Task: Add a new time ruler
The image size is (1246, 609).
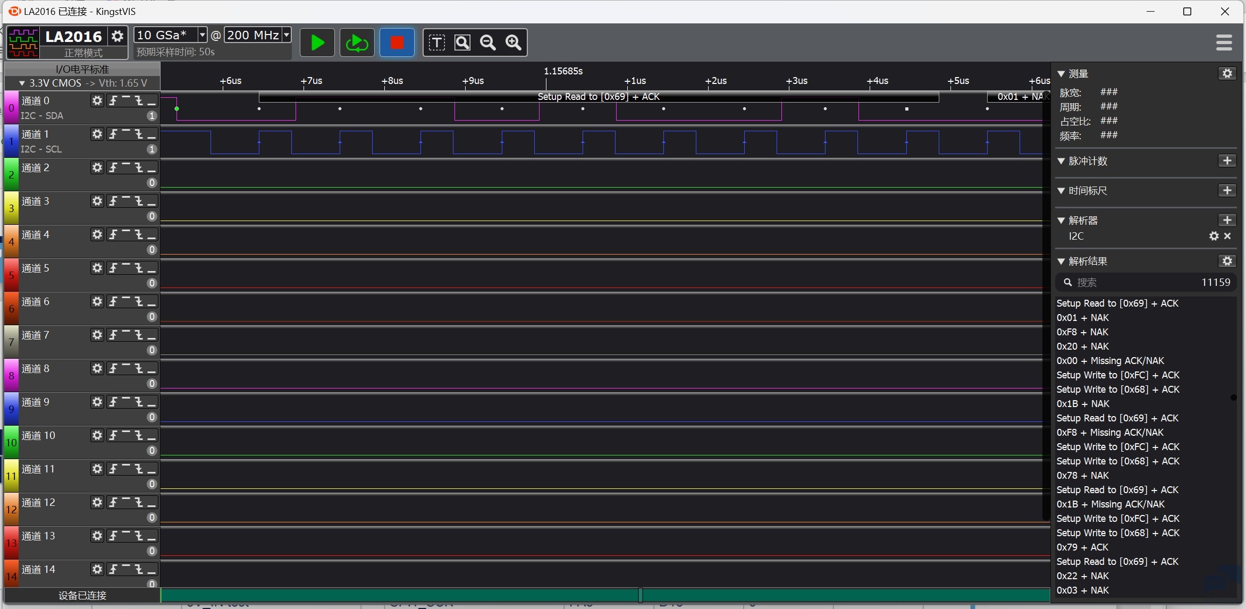Action: click(1227, 190)
